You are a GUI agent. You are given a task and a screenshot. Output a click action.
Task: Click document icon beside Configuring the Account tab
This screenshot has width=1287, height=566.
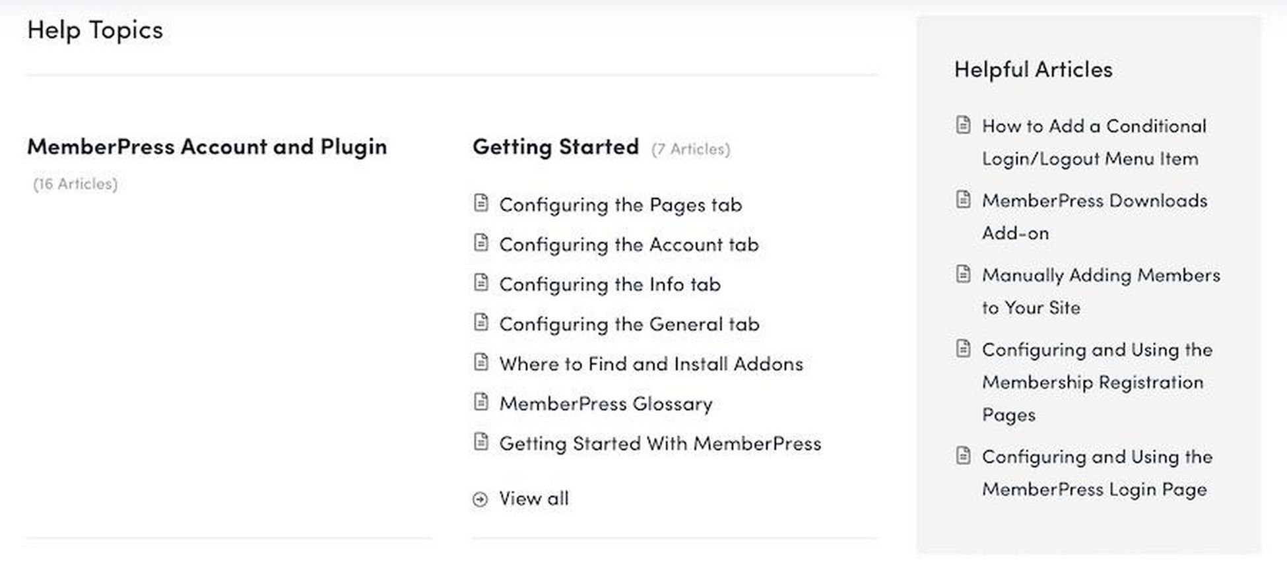[x=481, y=243]
